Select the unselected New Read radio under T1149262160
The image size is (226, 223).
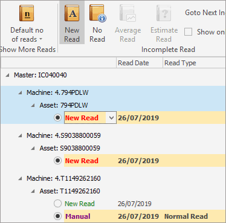(x=57, y=204)
